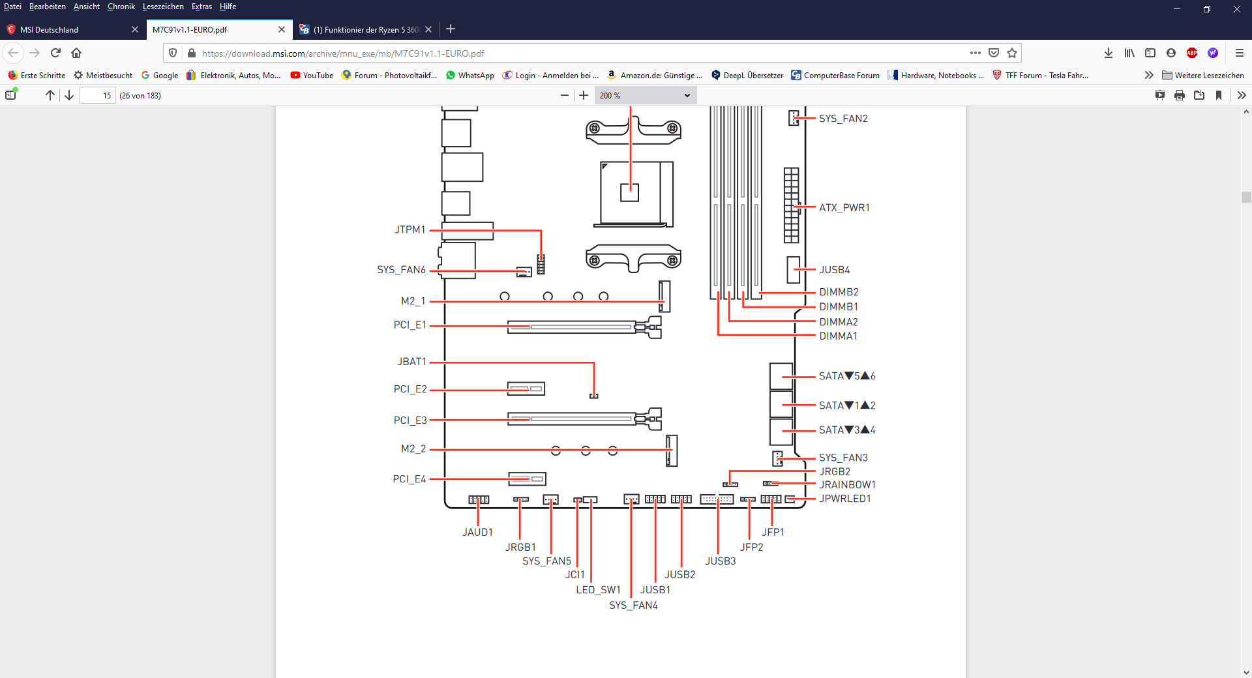
Task: Open the Firefox account icon
Action: [1171, 53]
